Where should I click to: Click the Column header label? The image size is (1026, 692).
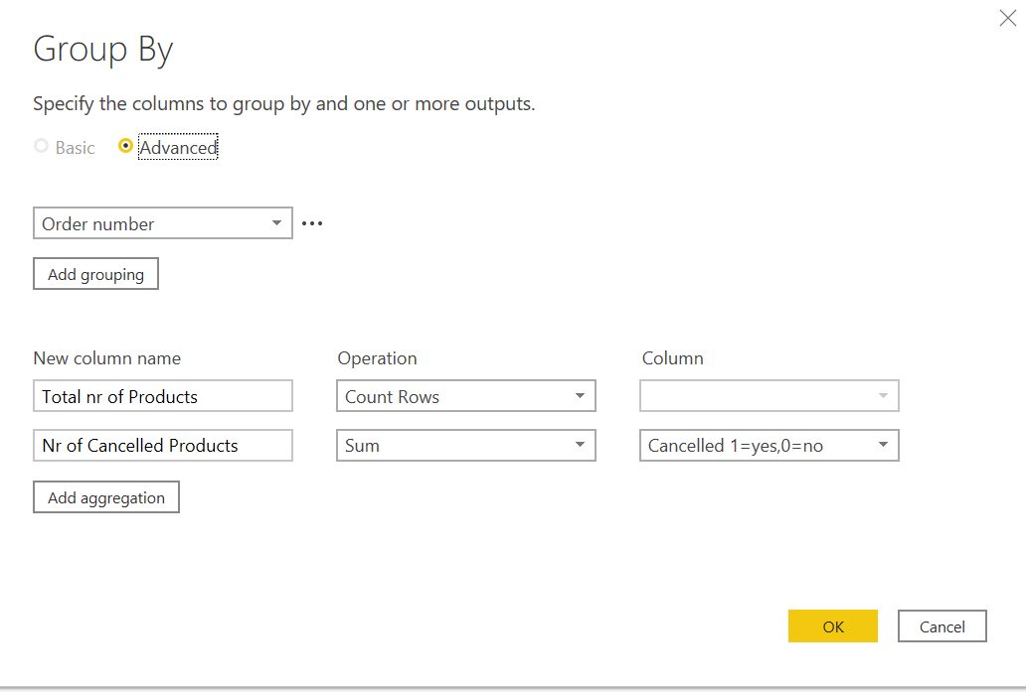click(x=673, y=358)
